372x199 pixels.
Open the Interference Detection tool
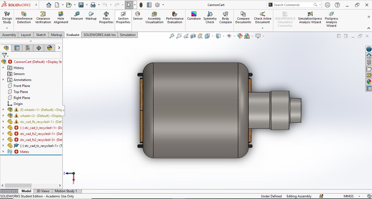click(24, 17)
